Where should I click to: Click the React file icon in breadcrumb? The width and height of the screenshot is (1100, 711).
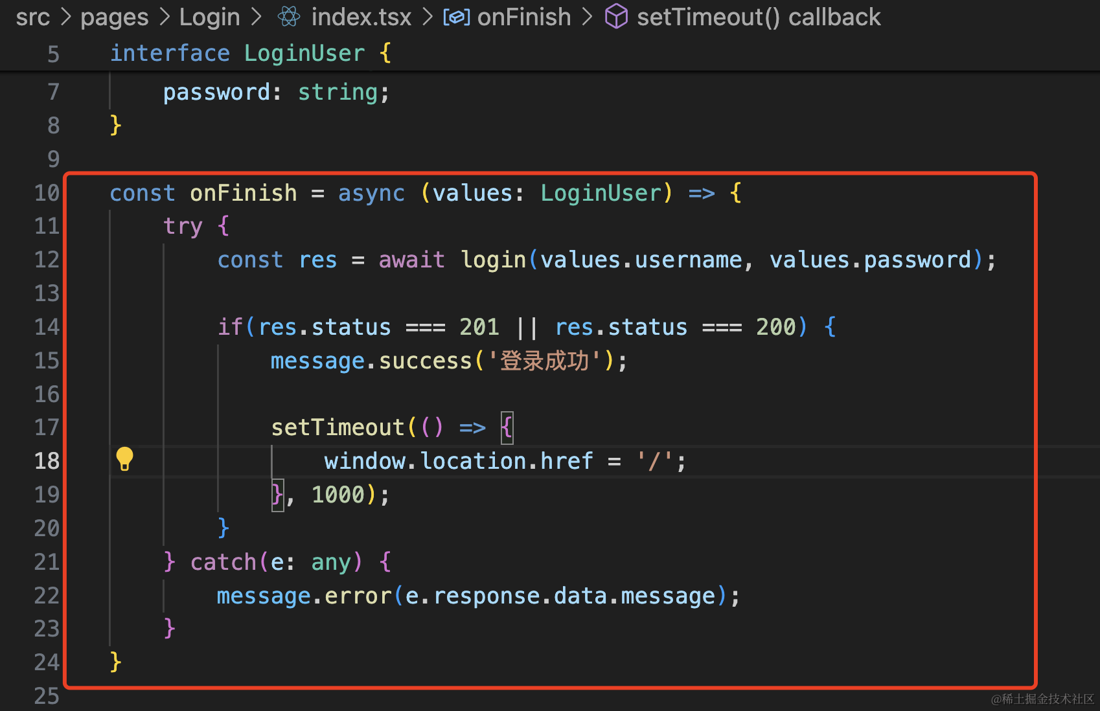(289, 17)
